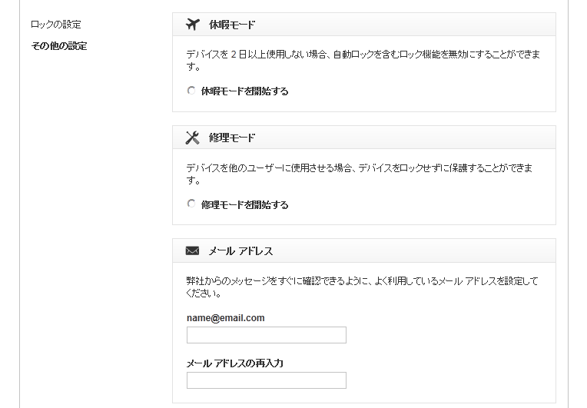Screen dimensions: 587x408
Task: Select the 修理モードを開始する radio button
Action: tap(191, 204)
